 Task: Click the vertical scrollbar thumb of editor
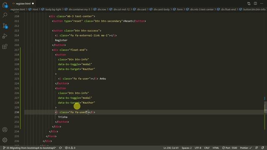[265, 107]
